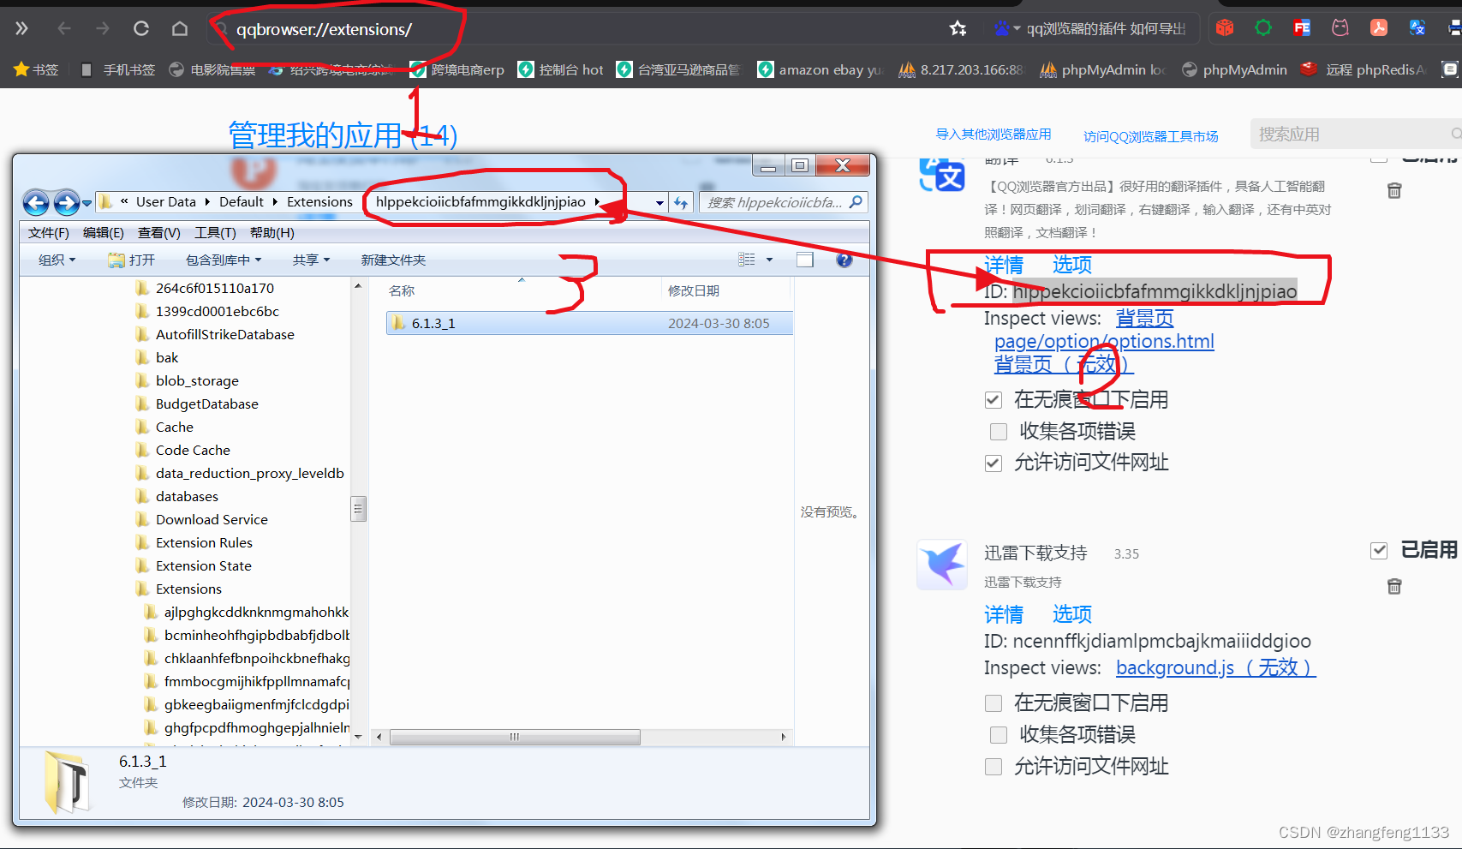Click Explorer forward navigation button

pos(66,203)
